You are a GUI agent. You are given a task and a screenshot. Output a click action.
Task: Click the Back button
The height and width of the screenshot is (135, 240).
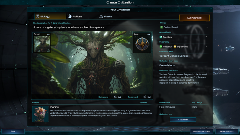13,131
